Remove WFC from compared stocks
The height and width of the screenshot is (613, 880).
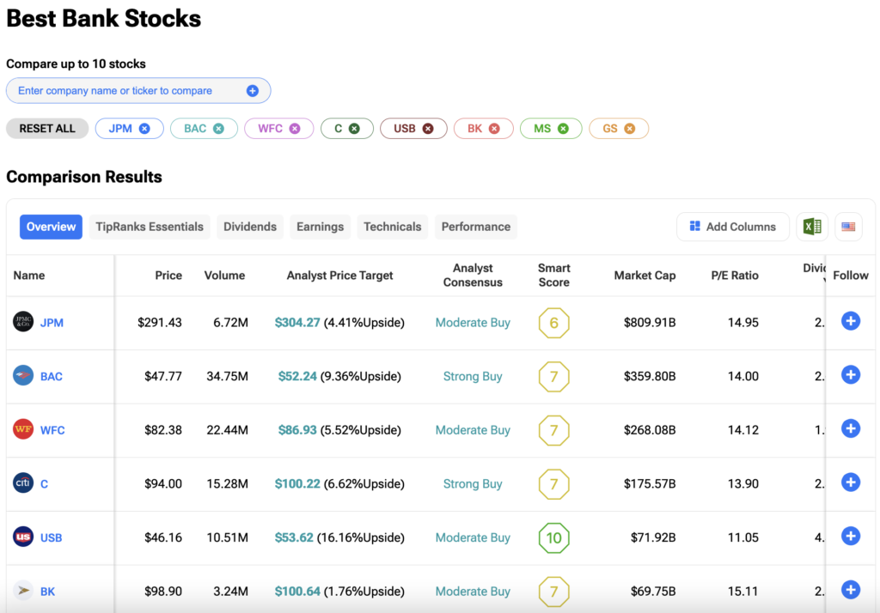[295, 129]
